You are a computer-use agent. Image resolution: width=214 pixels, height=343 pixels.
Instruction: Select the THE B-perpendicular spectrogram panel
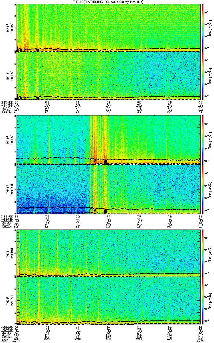(108, 253)
